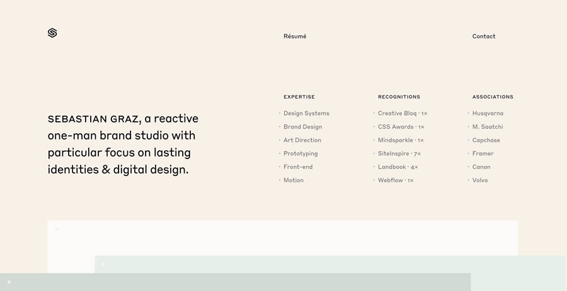Click the Framer association link
567x291 pixels.
point(483,153)
